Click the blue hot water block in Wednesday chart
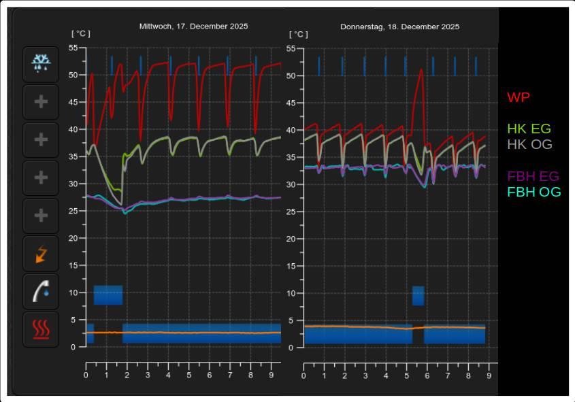 click(x=108, y=295)
